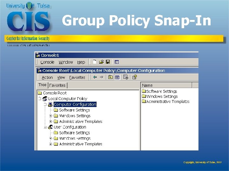Click New Window icon in Console1 toolbar
Screen dimensions: 229x171
116,62
